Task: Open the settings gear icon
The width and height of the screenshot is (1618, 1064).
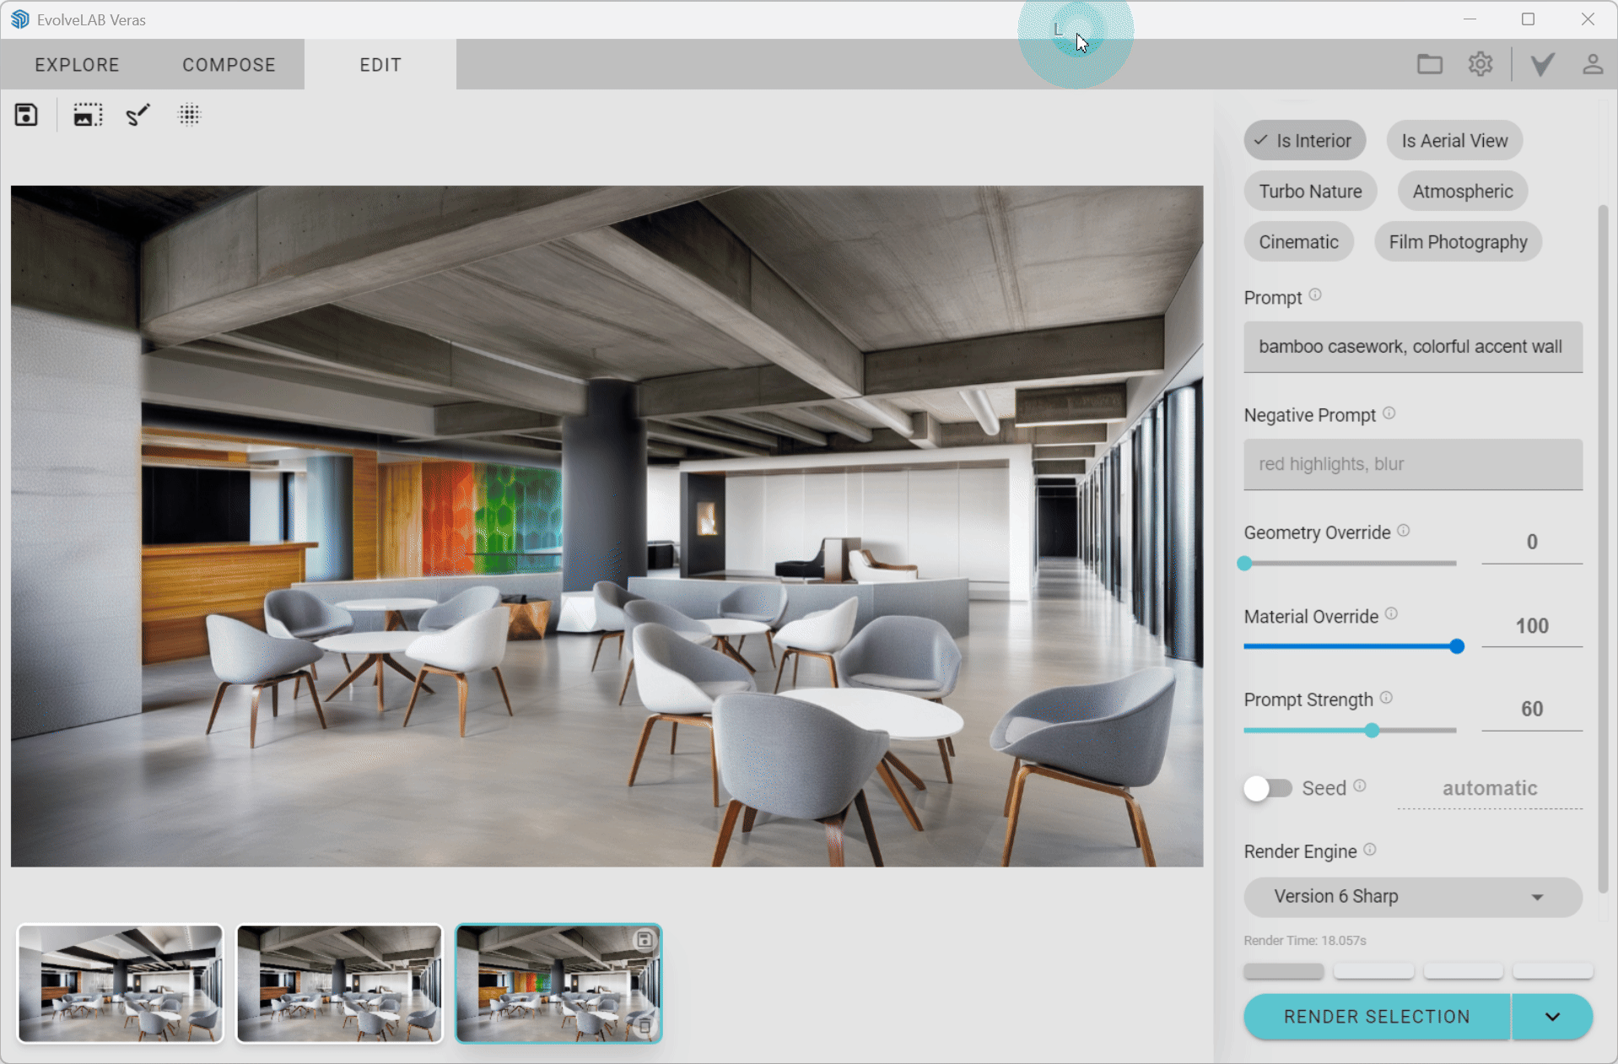Action: [x=1480, y=64]
